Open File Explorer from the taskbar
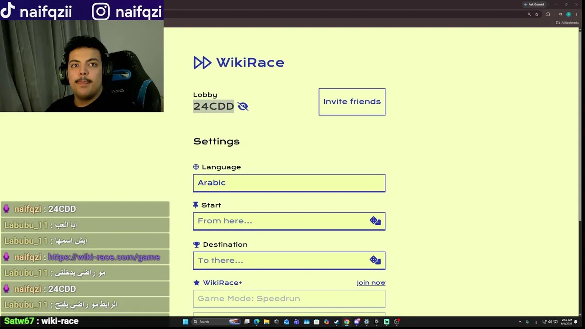 coord(266,322)
